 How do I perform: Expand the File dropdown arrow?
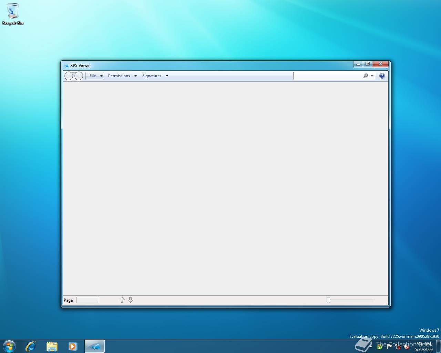[101, 76]
